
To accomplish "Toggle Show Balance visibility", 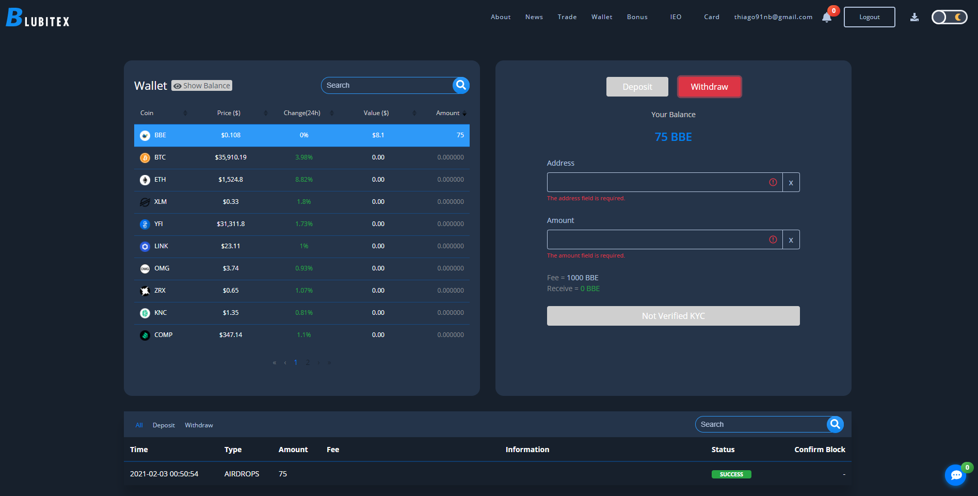I will pos(202,86).
